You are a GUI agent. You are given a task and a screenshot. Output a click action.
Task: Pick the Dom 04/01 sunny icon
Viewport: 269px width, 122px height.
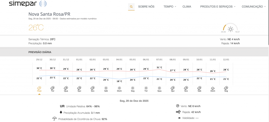click(x=119, y=88)
